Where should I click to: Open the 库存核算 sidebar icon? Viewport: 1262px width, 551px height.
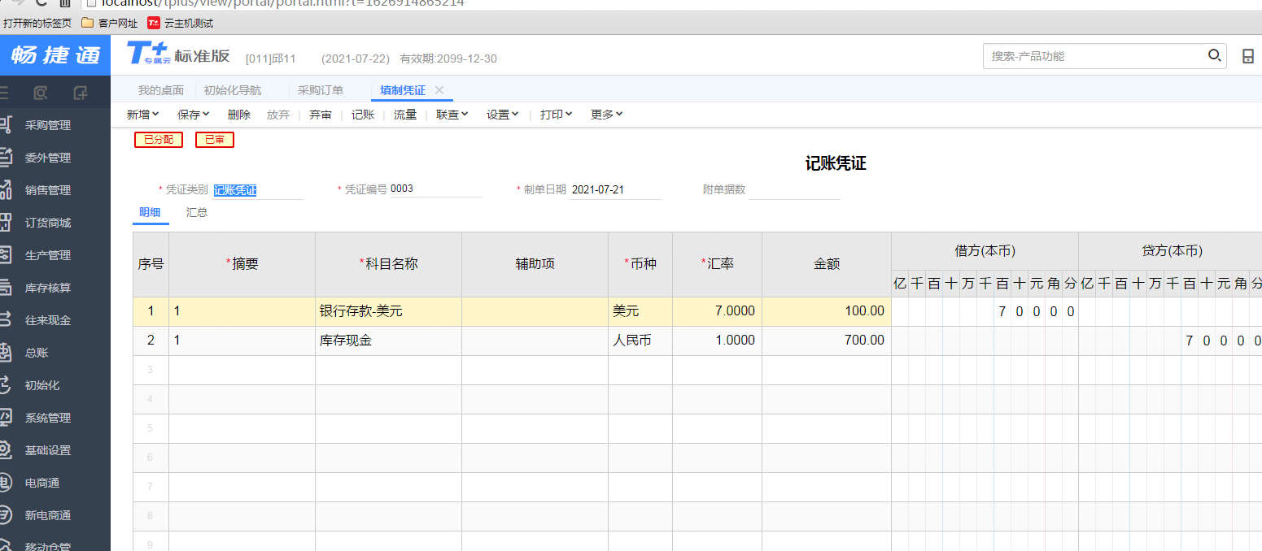[x=5, y=288]
